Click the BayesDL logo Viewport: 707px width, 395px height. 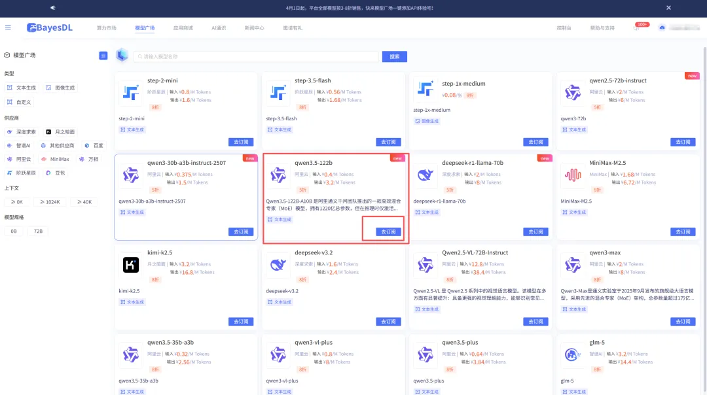(x=50, y=27)
